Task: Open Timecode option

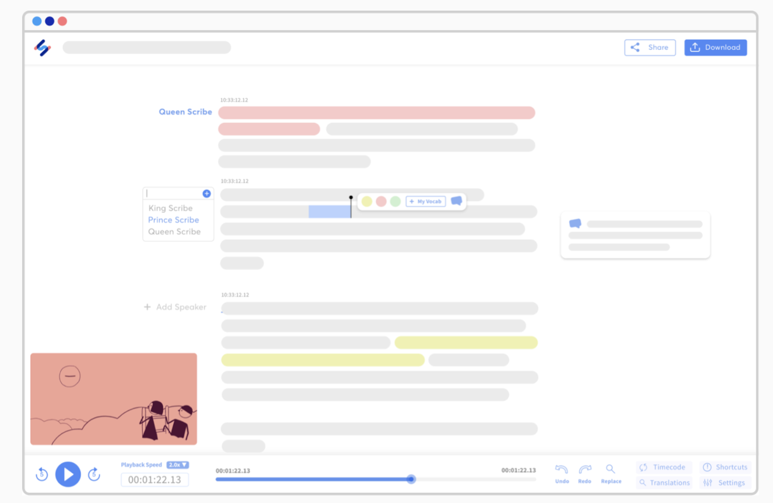Action: (663, 467)
